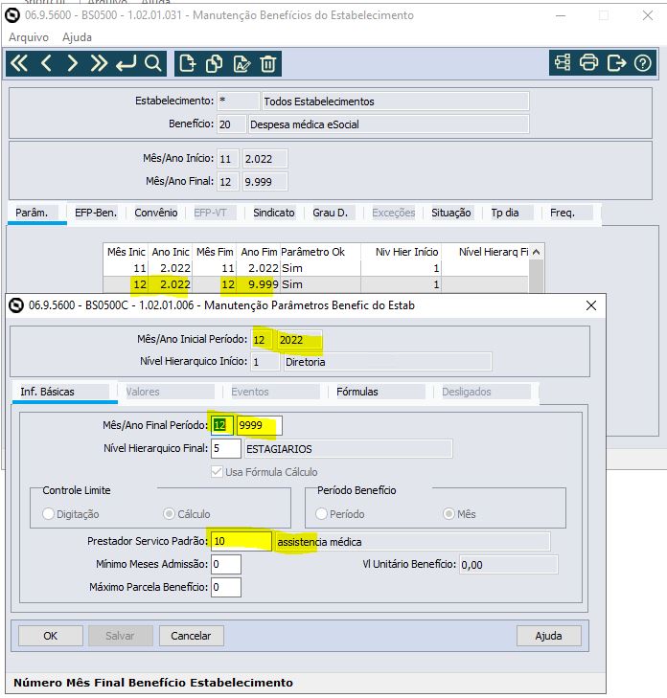The width and height of the screenshot is (667, 698).
Task: Delete record with trash can icon
Action: point(267,63)
